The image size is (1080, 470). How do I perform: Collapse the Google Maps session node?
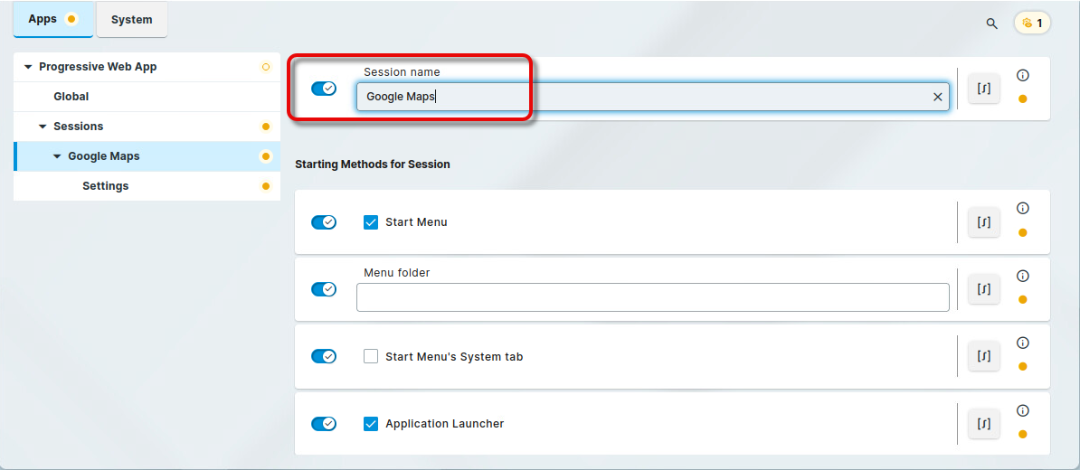tap(57, 156)
